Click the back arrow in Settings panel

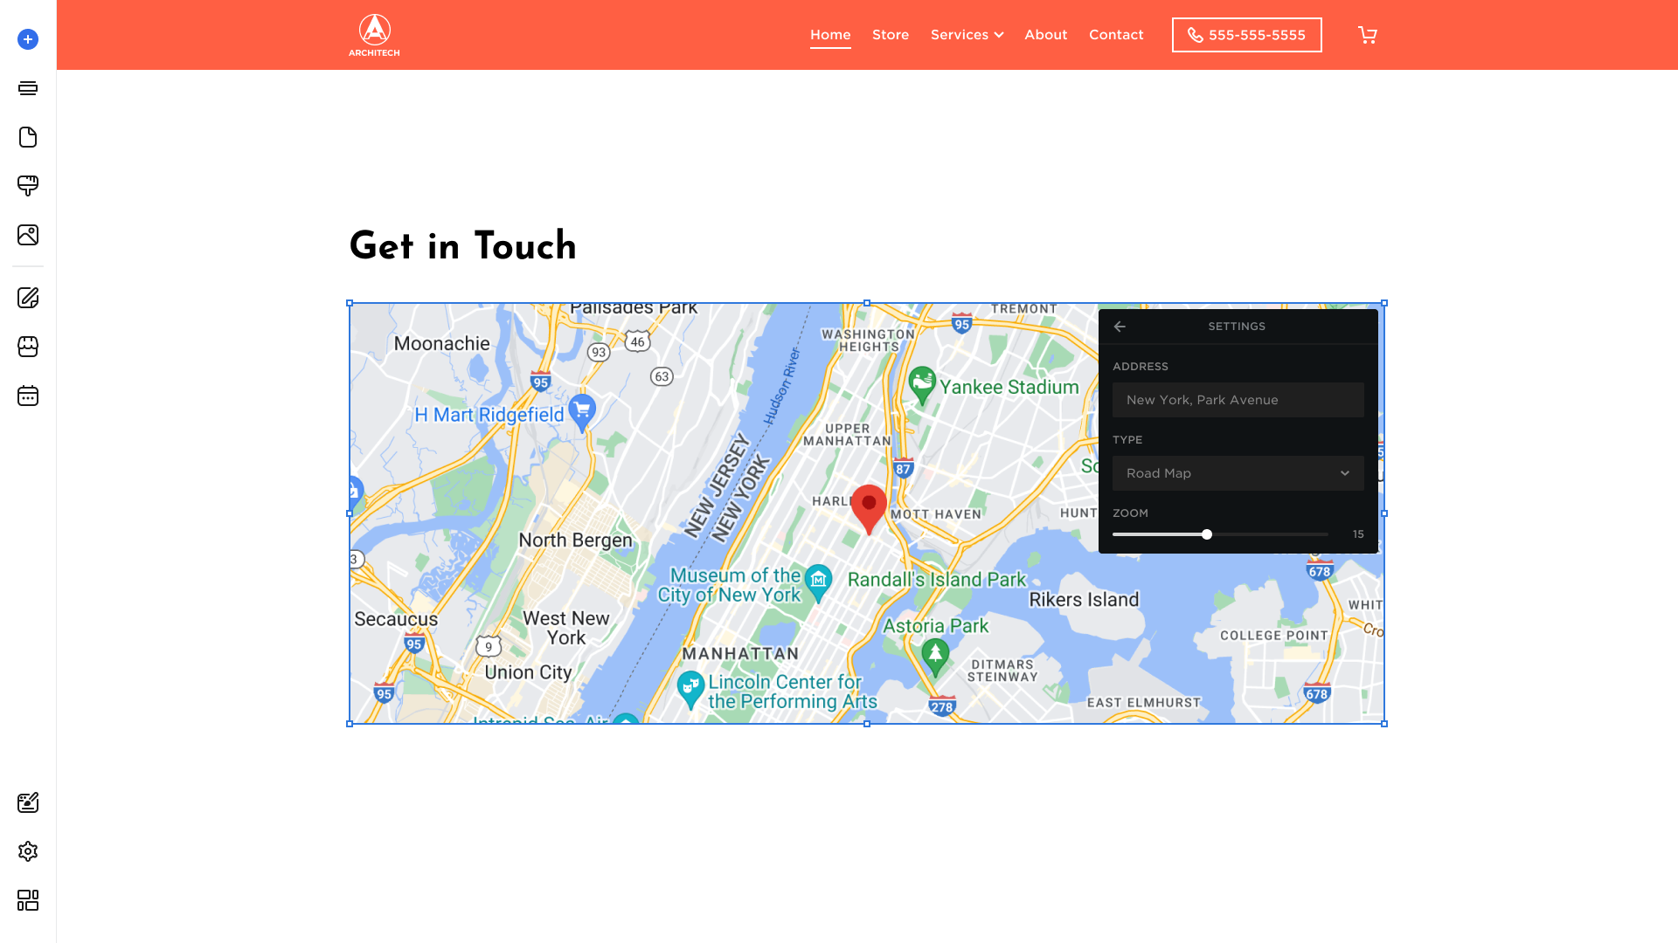(x=1120, y=327)
